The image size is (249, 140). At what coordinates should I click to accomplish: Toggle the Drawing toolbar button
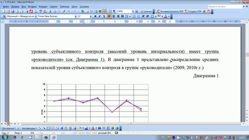(x=105, y=11)
